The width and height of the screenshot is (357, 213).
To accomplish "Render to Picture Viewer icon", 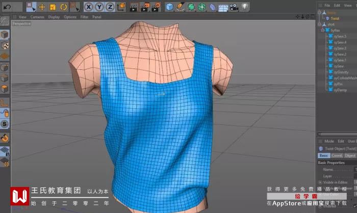I will tap(145, 7).
